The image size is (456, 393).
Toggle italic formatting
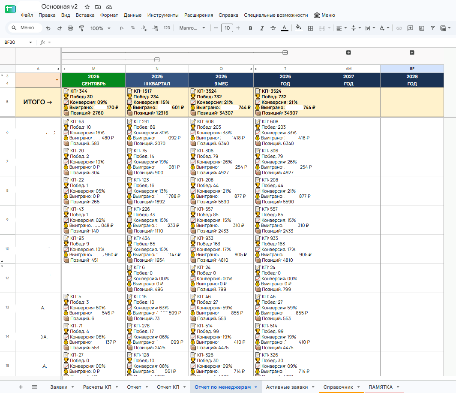point(262,28)
